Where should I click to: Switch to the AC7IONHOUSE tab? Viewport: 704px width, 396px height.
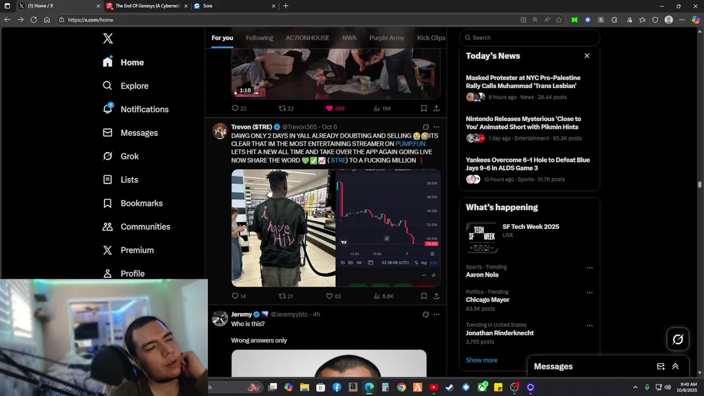click(307, 38)
